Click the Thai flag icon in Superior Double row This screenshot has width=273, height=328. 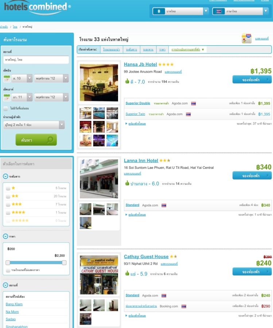pos(193,103)
